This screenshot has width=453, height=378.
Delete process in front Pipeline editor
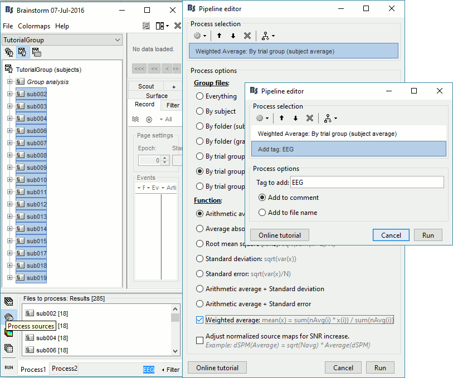point(310,118)
